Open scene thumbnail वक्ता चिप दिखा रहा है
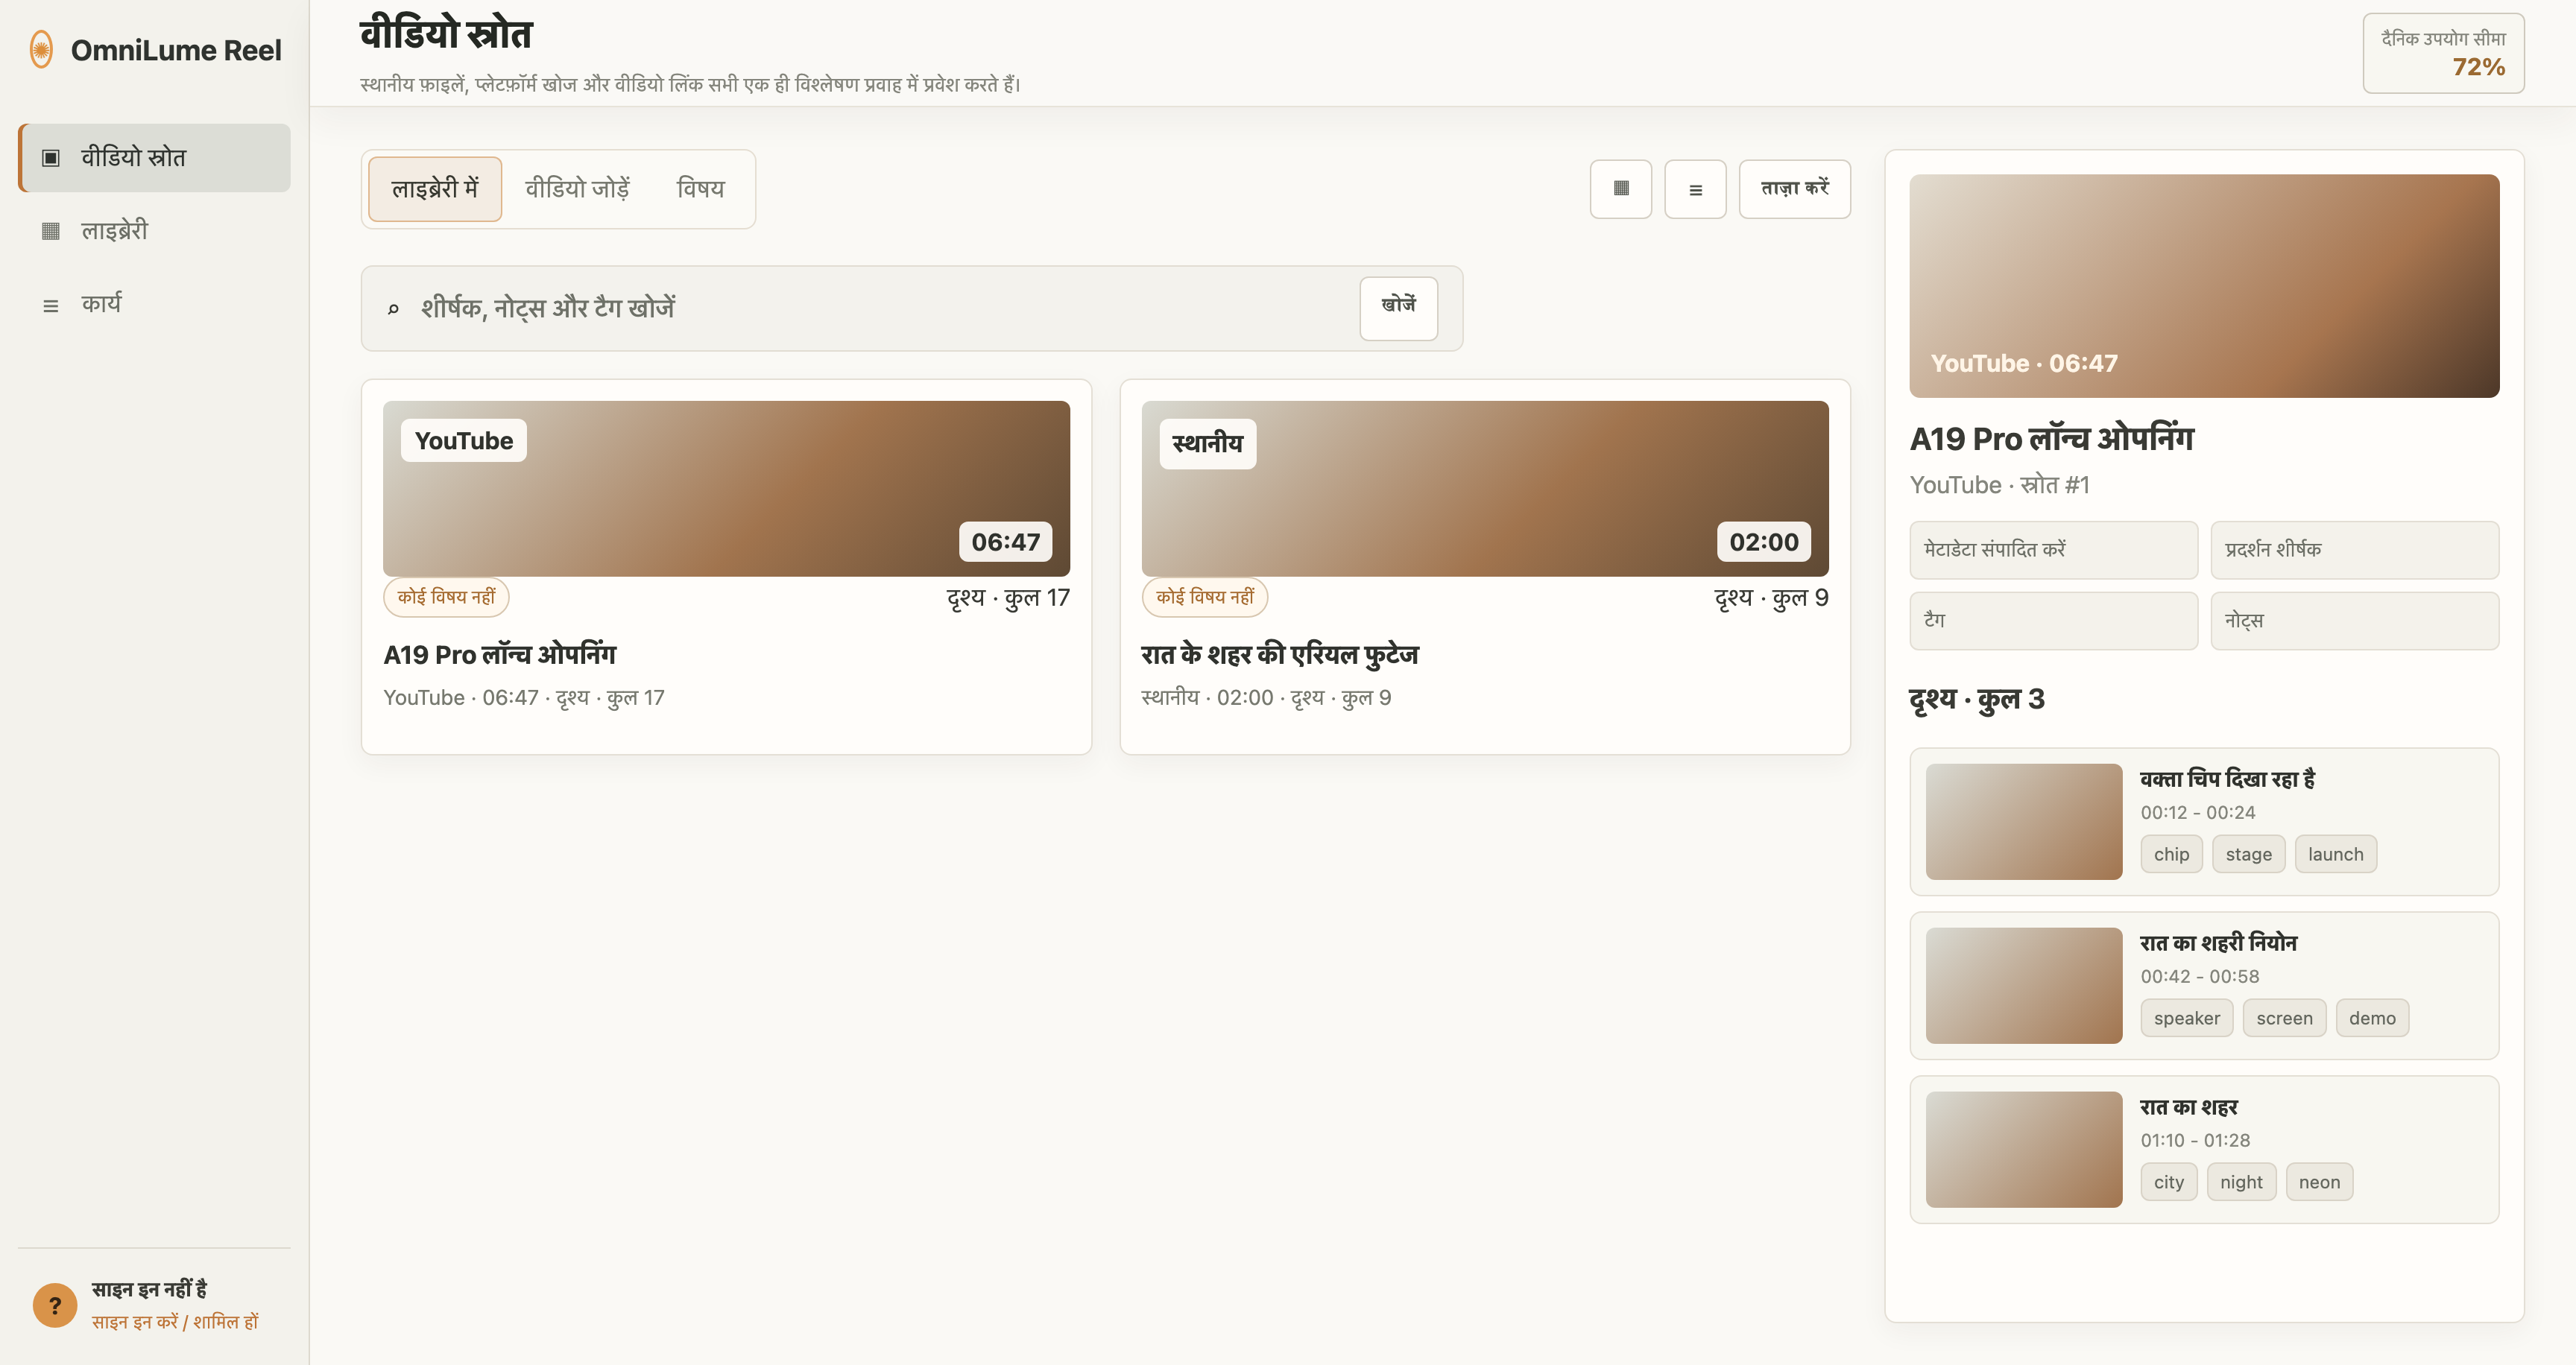2576x1365 pixels. pos(2024,821)
